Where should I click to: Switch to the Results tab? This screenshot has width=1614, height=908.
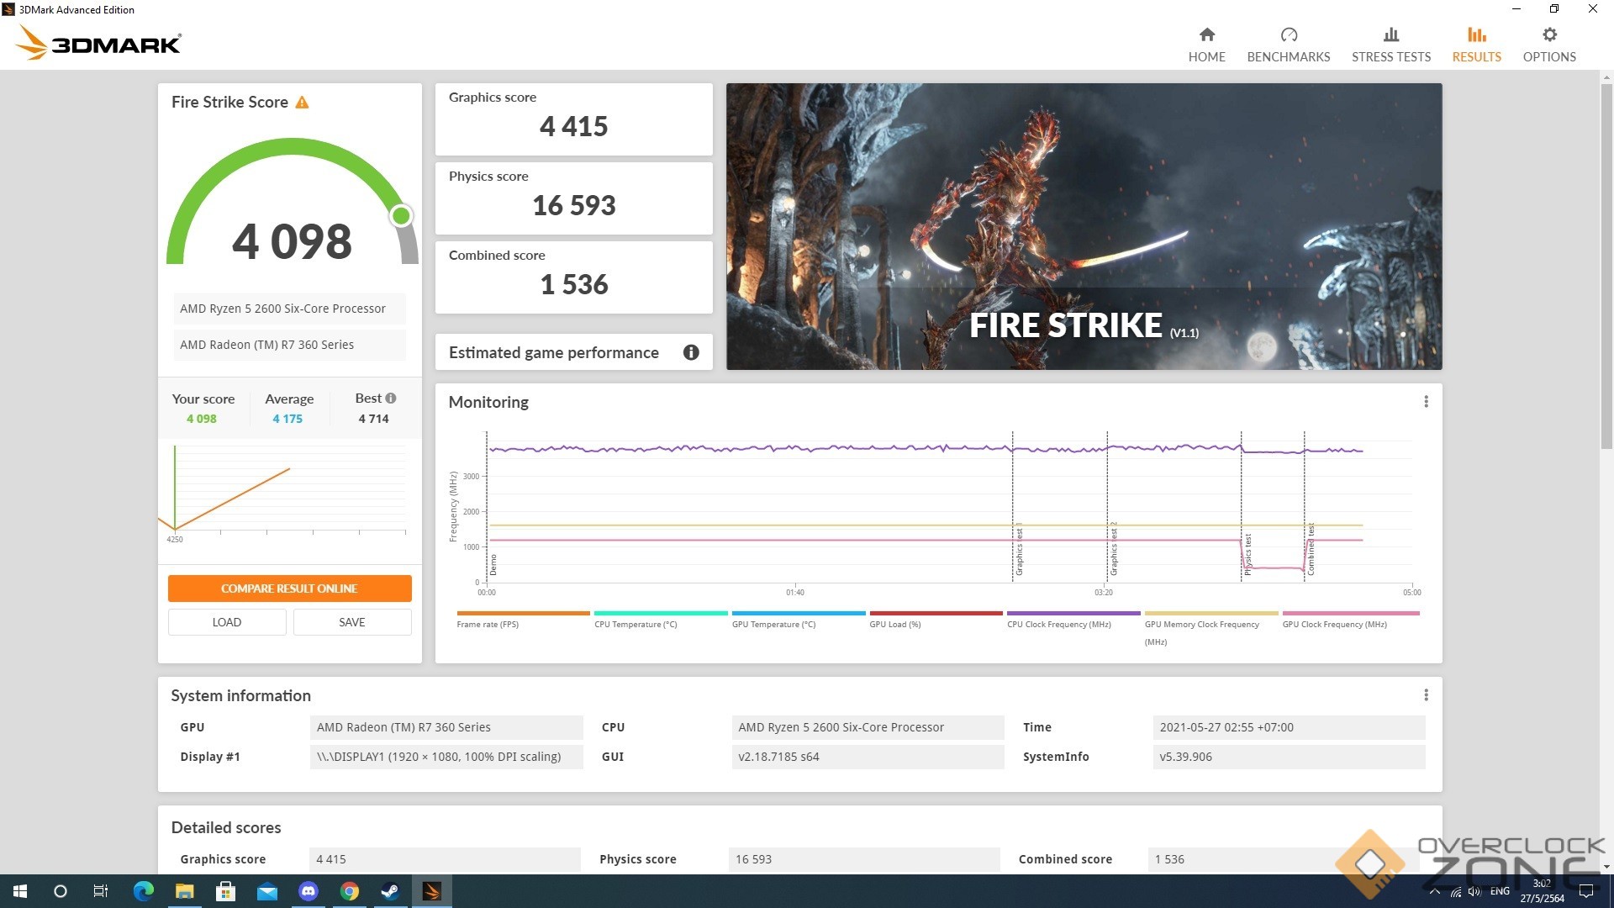(1476, 45)
